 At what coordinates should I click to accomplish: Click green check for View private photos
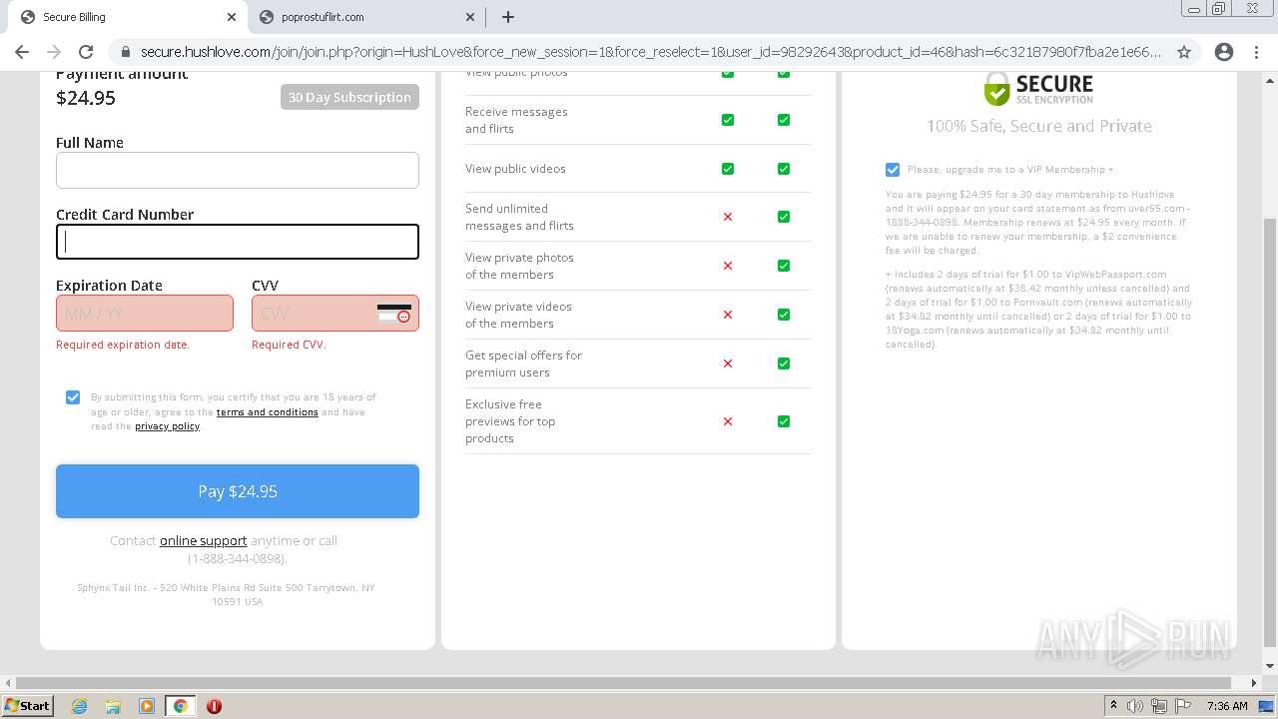784,266
